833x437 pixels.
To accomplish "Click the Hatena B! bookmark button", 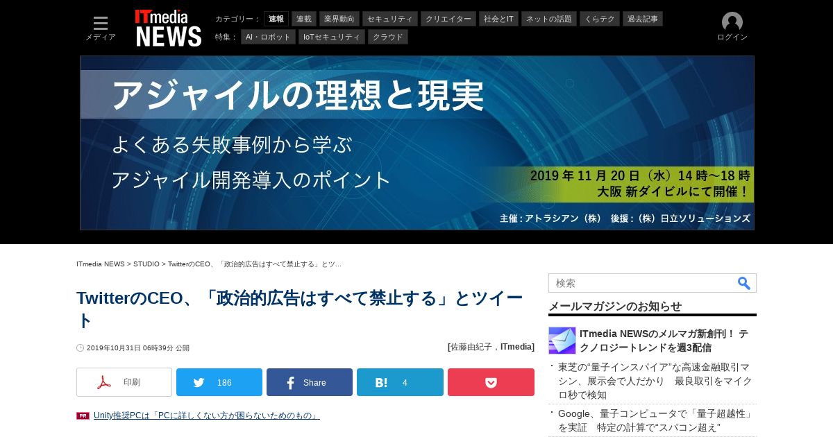I will click(x=400, y=382).
